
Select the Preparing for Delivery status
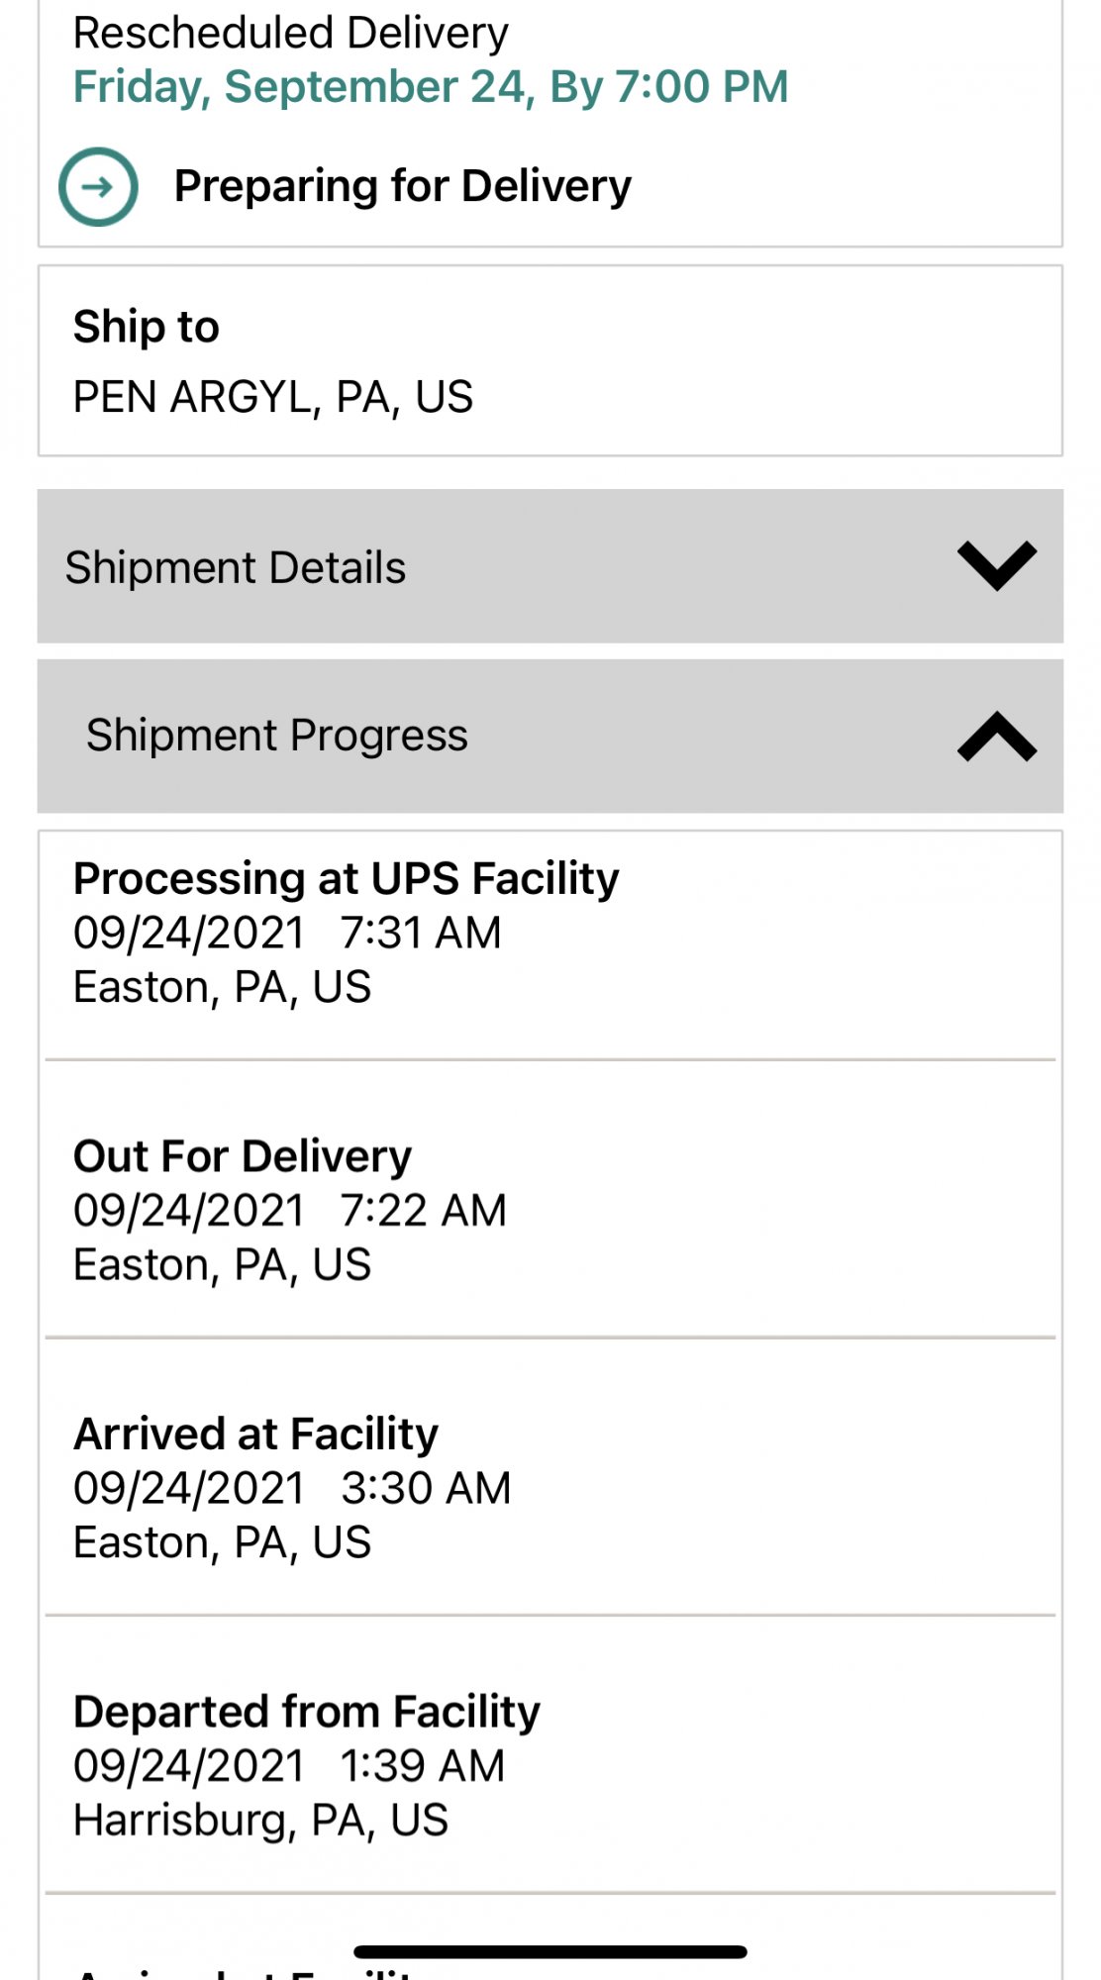402,186
